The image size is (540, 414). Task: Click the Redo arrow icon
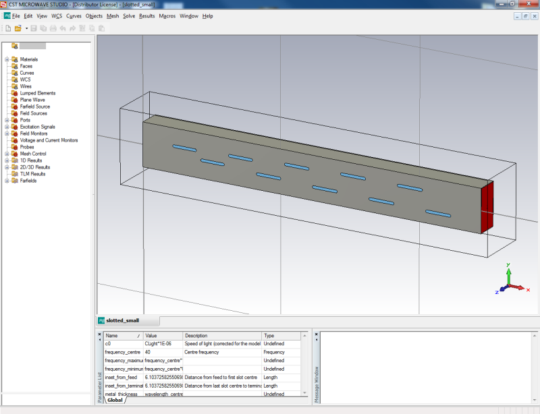pos(72,28)
